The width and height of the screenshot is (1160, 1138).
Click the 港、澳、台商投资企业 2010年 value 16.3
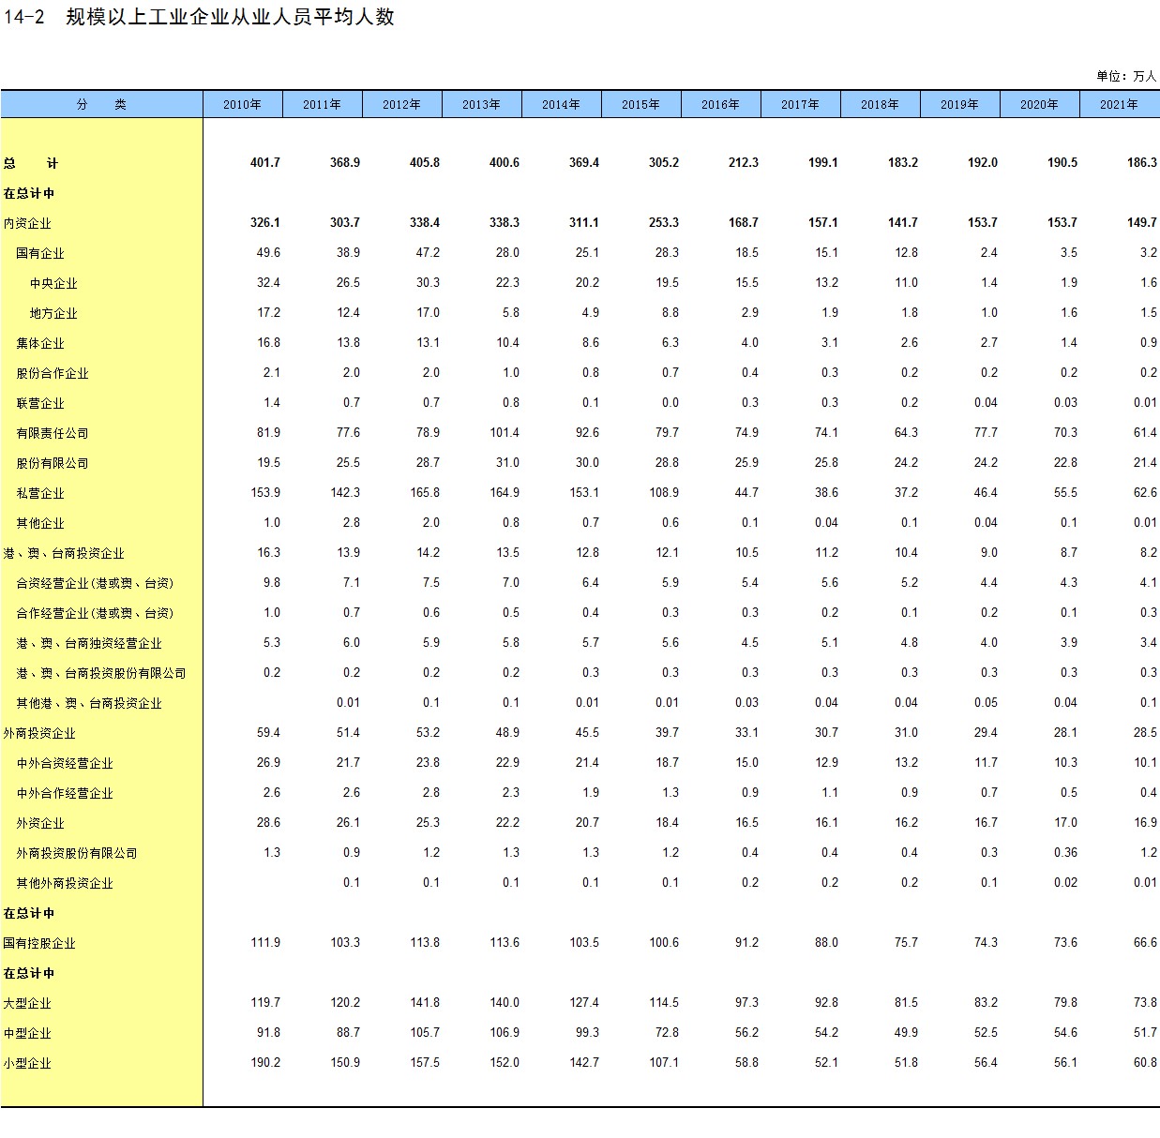coord(268,552)
